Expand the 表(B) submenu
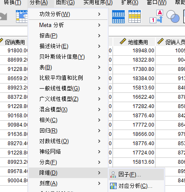The width and height of the screenshot is (185, 192). coord(68,68)
